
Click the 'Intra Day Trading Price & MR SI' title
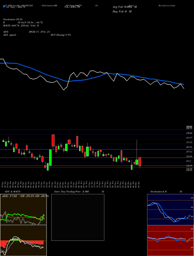tap(79, 192)
